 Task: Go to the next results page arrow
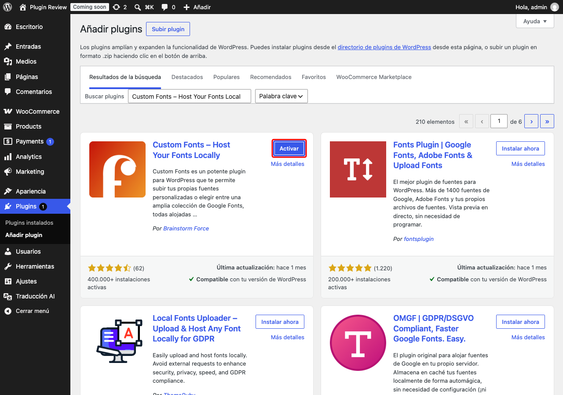531,121
